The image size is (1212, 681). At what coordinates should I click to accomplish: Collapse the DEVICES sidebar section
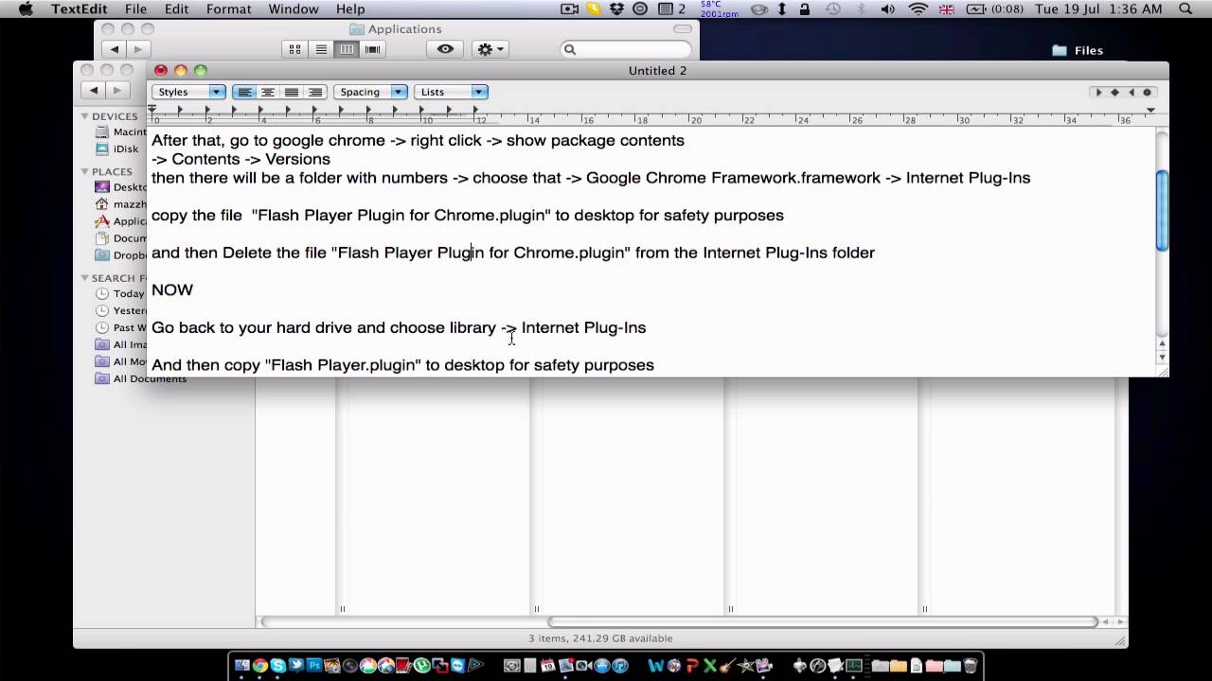tap(84, 116)
